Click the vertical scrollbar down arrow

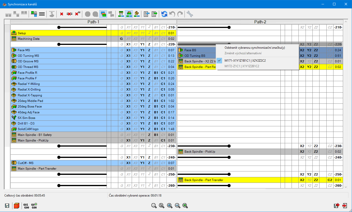tap(345, 187)
